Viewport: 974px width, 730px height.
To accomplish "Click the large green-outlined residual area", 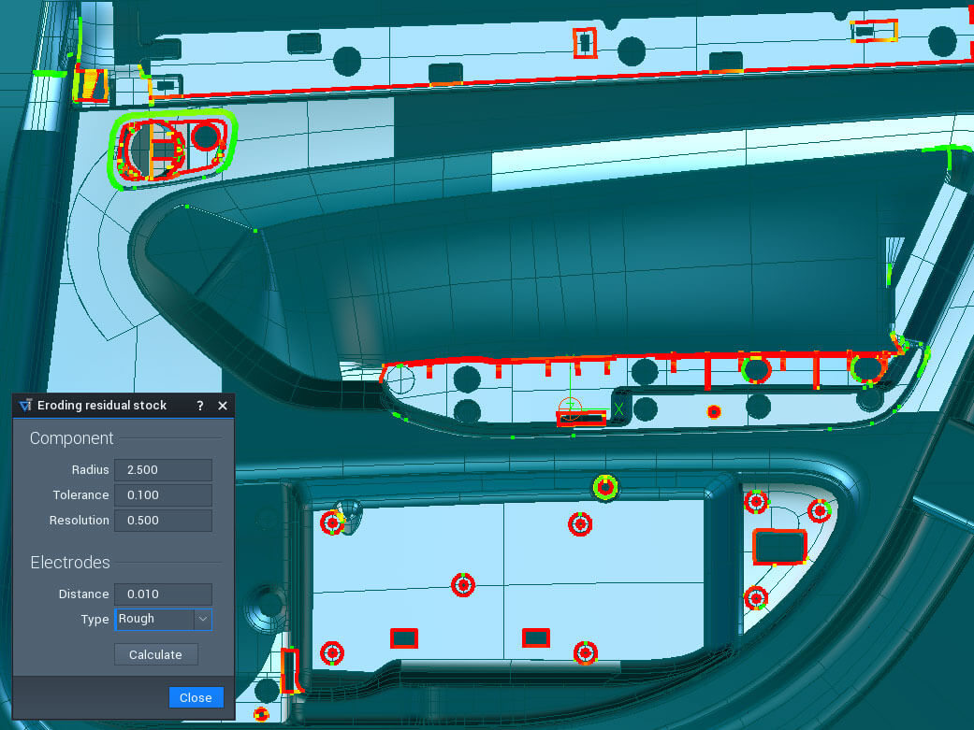I will click(174, 150).
